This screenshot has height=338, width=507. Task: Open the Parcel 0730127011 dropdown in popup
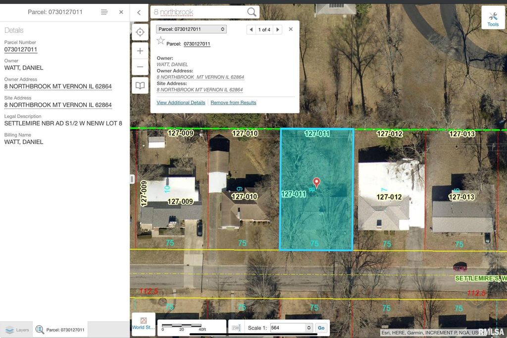pyautogui.click(x=191, y=29)
